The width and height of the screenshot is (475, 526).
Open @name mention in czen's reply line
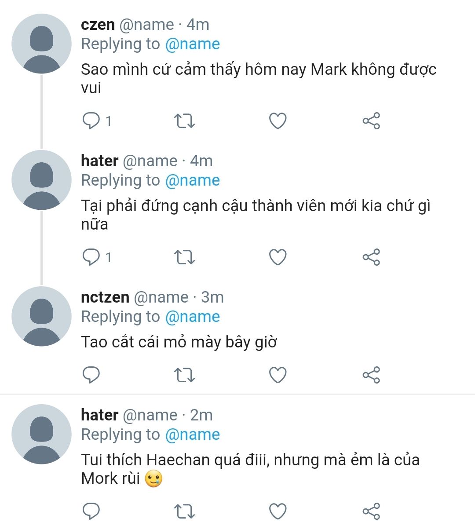pyautogui.click(x=192, y=44)
